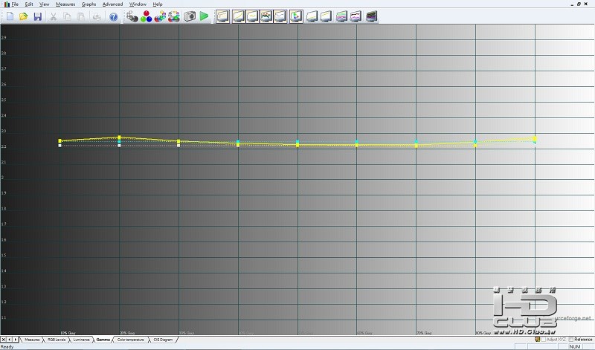Click the yellow data point at 10% Gray
Screen dimensions: 595x350
pos(60,141)
